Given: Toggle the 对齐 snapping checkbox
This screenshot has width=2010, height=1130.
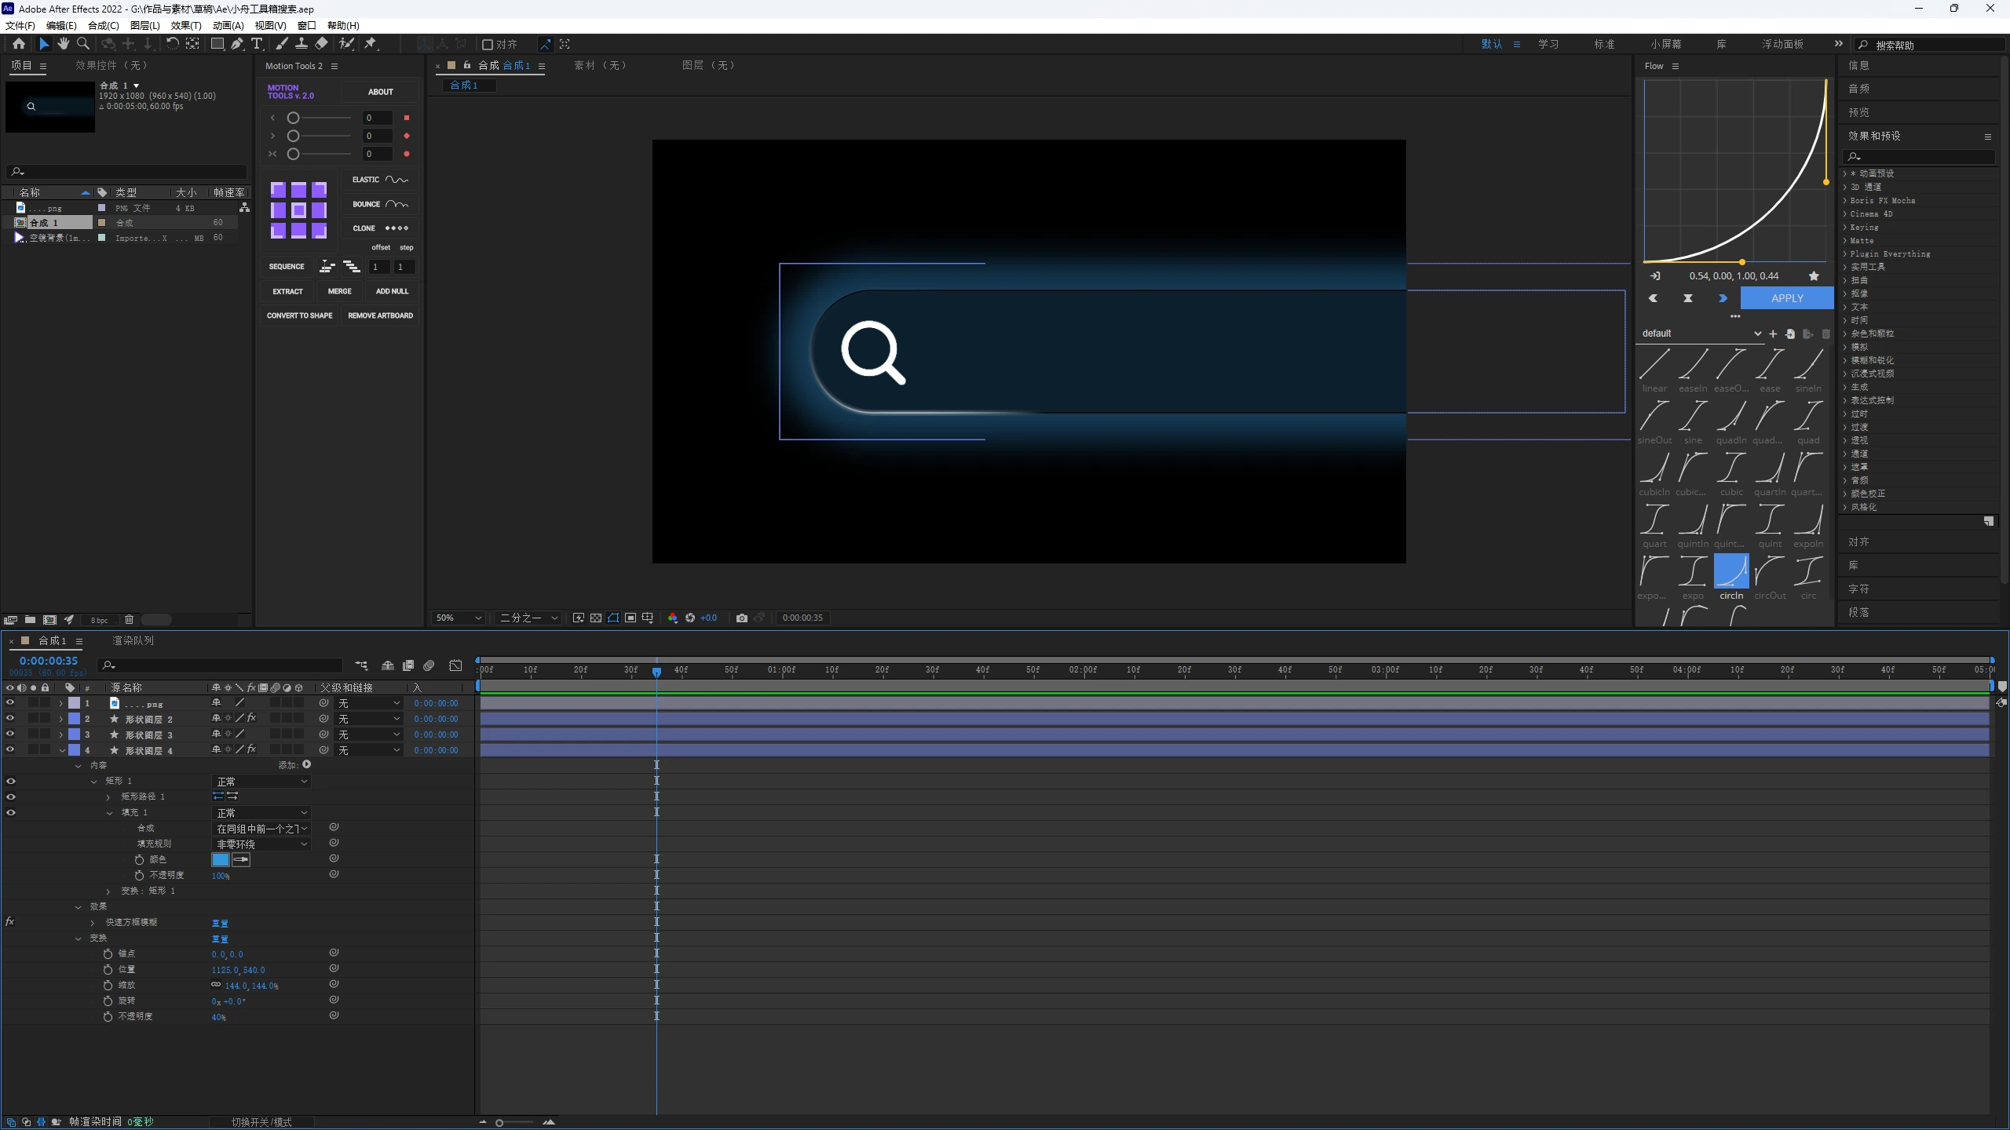Looking at the screenshot, I should (x=488, y=45).
